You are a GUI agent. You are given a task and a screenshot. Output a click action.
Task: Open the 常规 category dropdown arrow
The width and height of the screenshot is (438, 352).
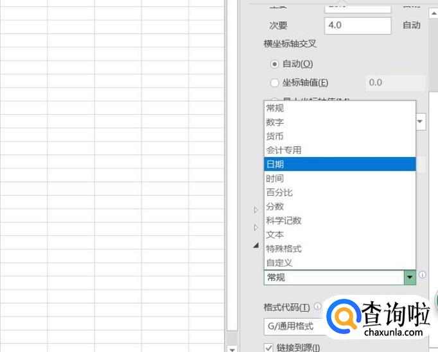(x=410, y=277)
